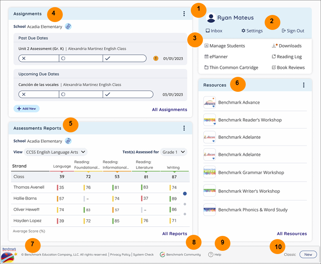Open Book Reviews
Screen dimensions: 321x264
[288, 67]
